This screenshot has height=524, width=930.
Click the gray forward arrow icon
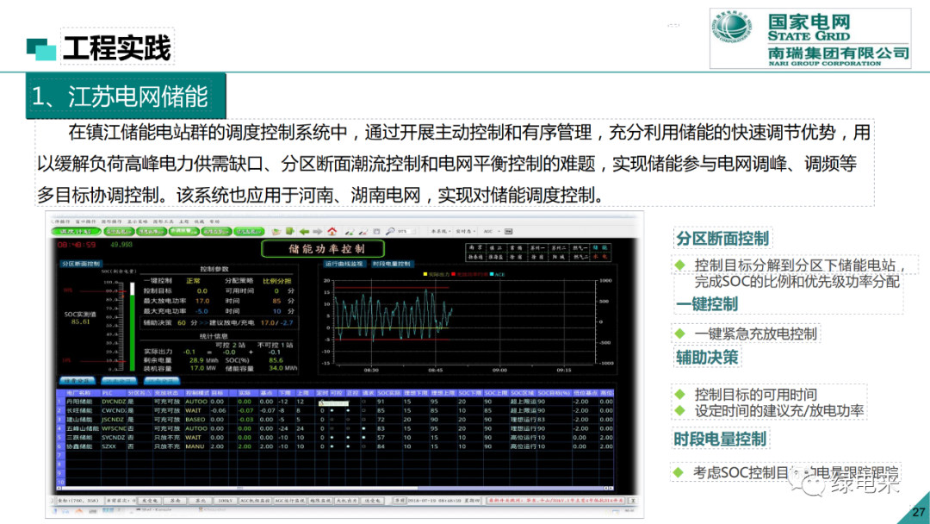click(317, 232)
